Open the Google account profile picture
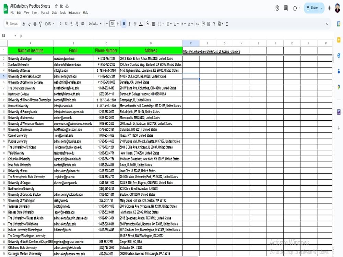 coord(338,8)
